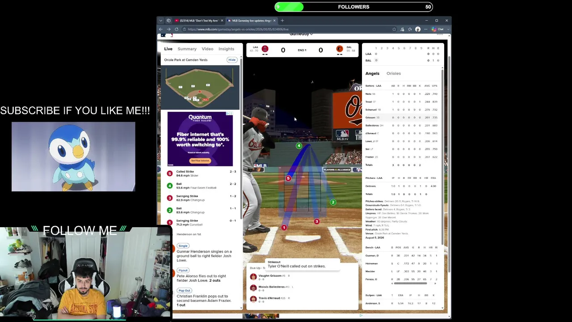572x322 pixels.
Task: Select the four-seam fastball pitch 4 badge in the list
Action: coord(170,186)
